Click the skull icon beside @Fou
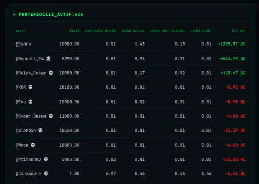The image size is (259, 184). pos(30,102)
